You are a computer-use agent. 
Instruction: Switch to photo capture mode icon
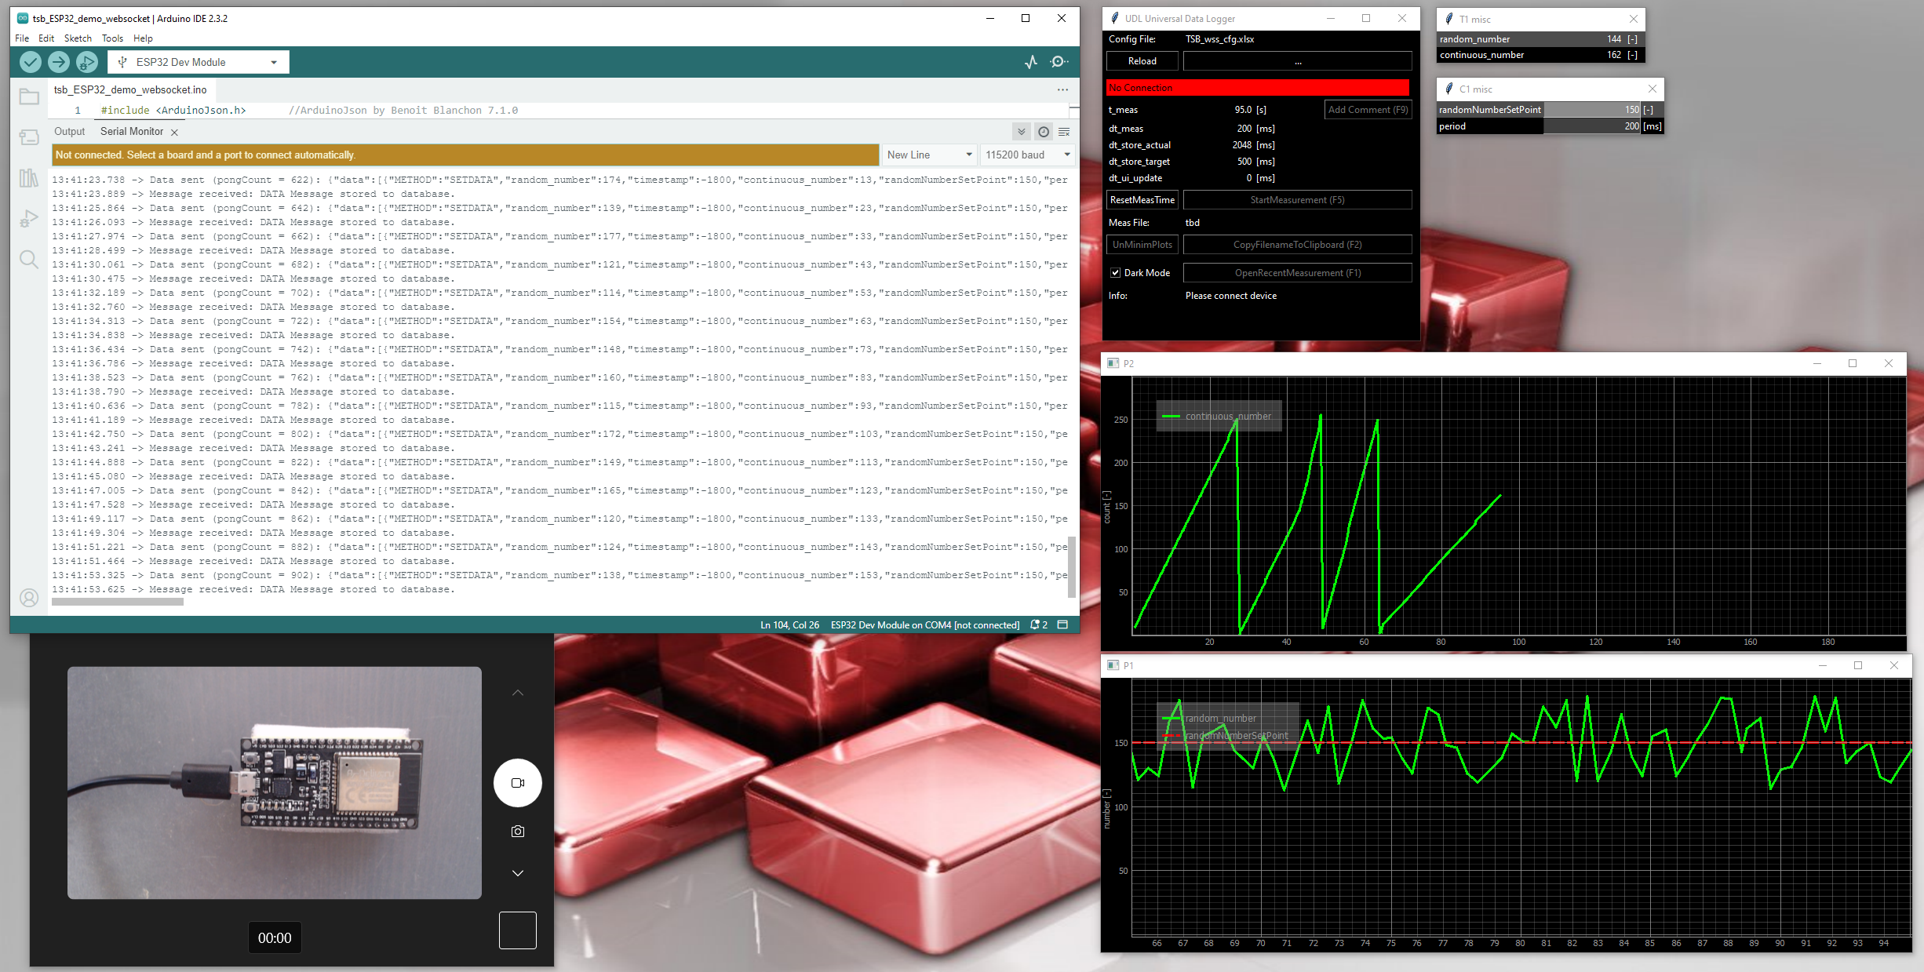coord(518,832)
